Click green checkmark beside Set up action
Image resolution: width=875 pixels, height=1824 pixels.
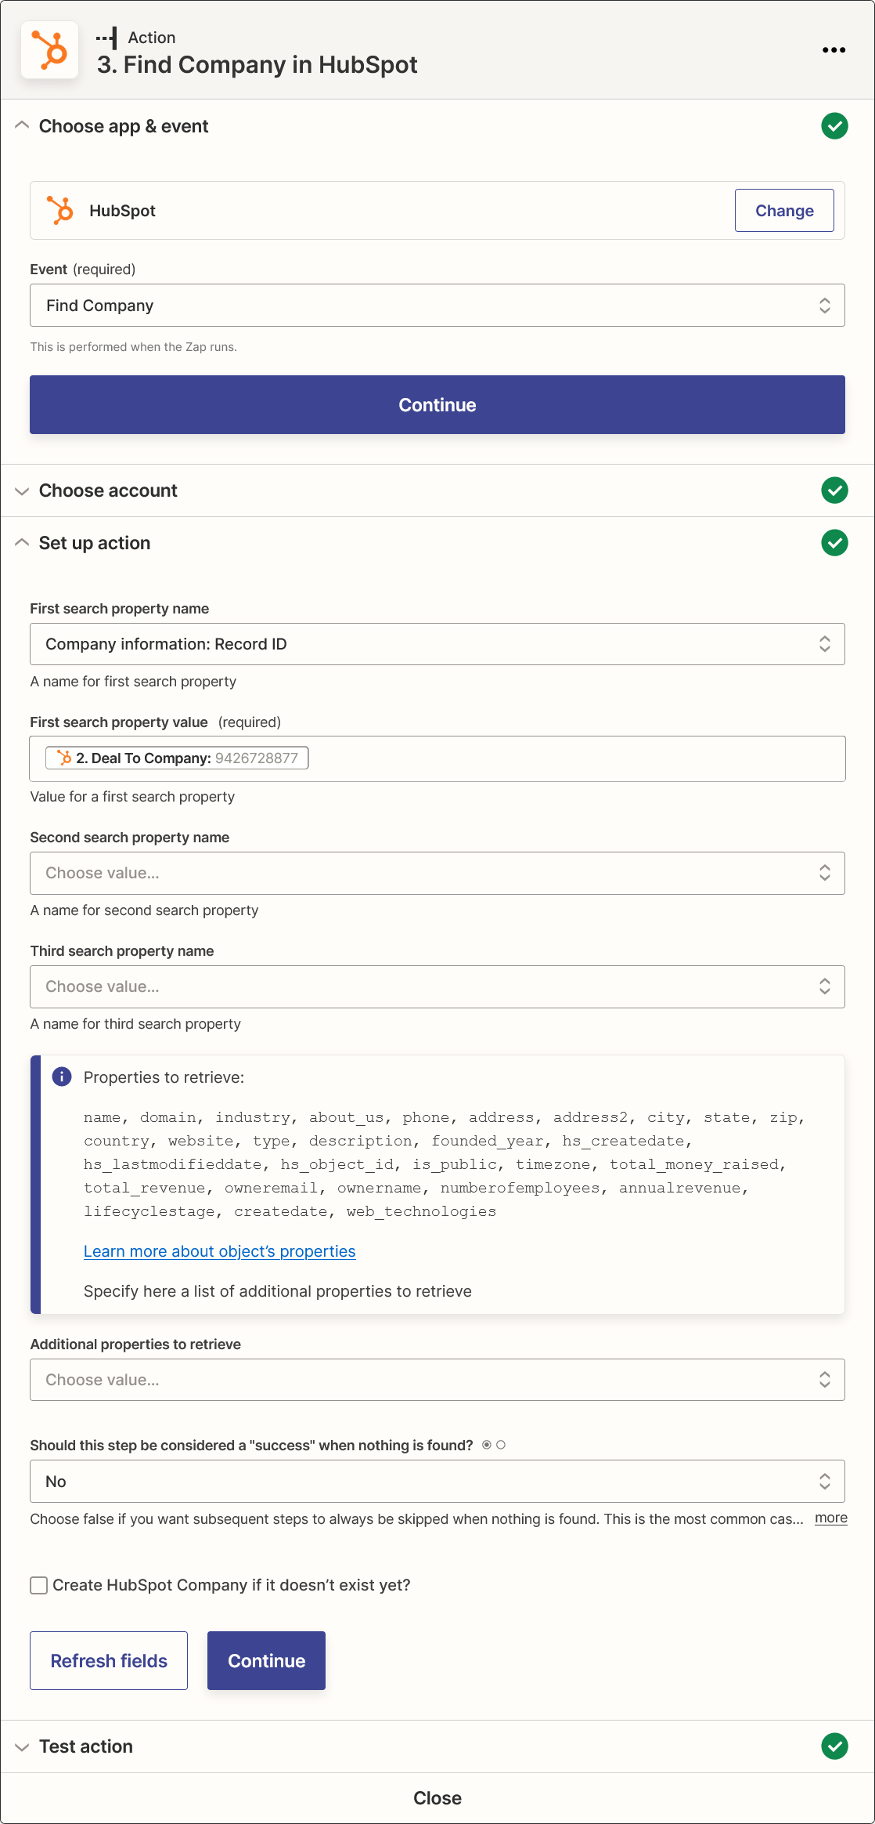pos(834,543)
